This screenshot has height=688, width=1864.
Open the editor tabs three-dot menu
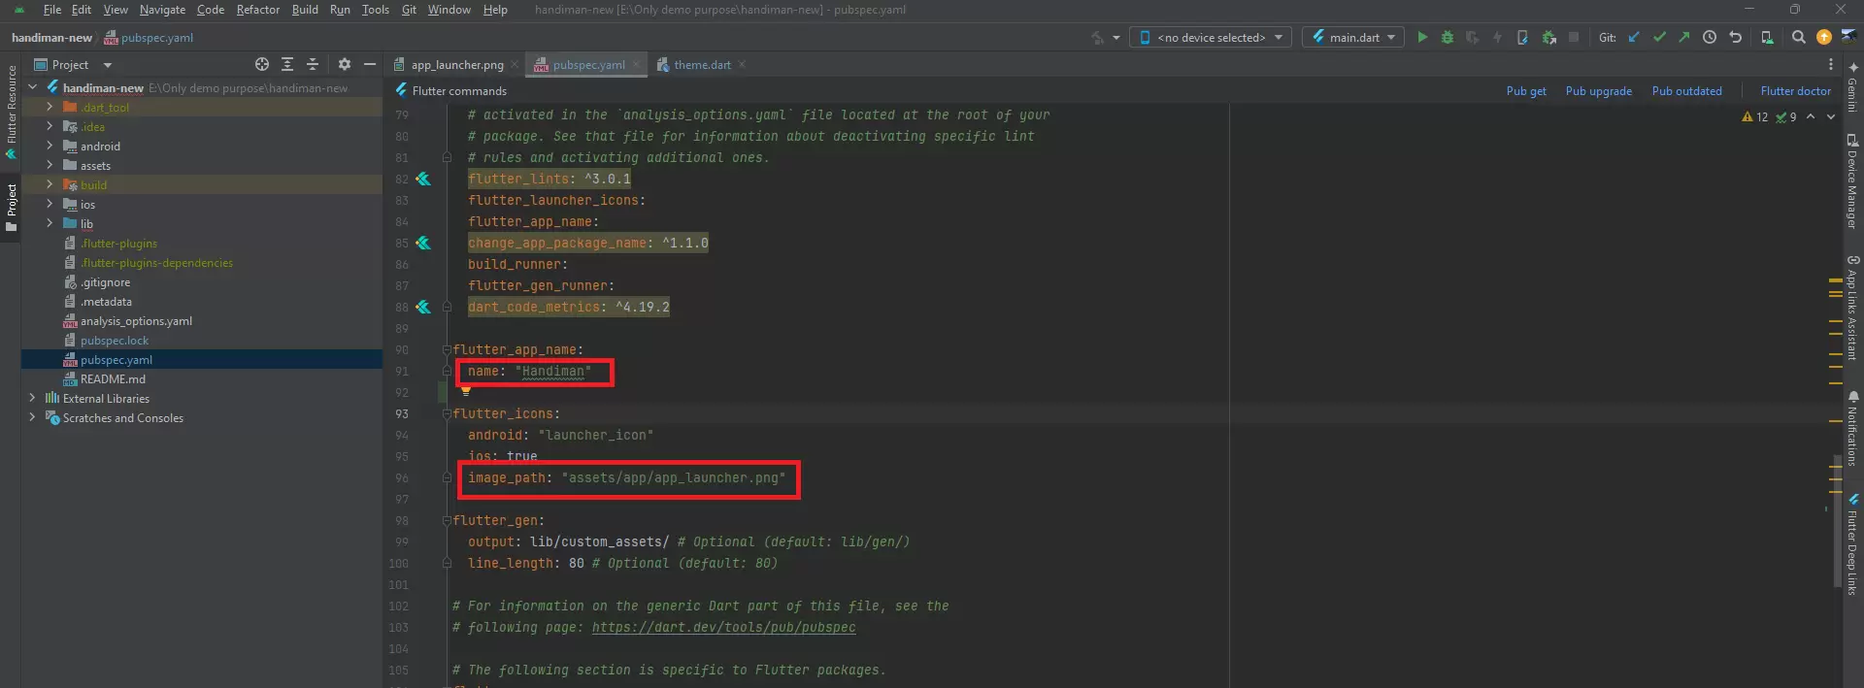click(1831, 64)
